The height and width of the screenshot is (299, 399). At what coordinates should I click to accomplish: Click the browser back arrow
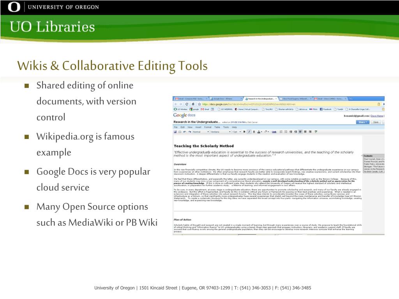point(176,104)
